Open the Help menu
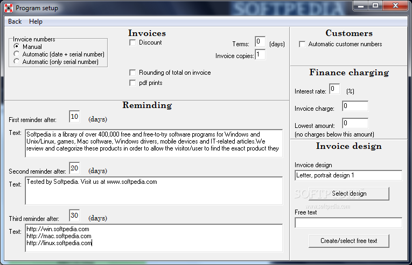Image resolution: width=412 pixels, height=265 pixels. click(x=36, y=22)
